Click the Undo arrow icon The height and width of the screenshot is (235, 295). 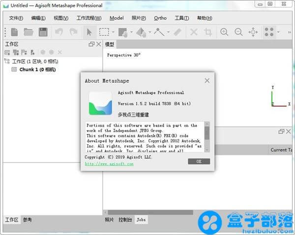(59, 32)
